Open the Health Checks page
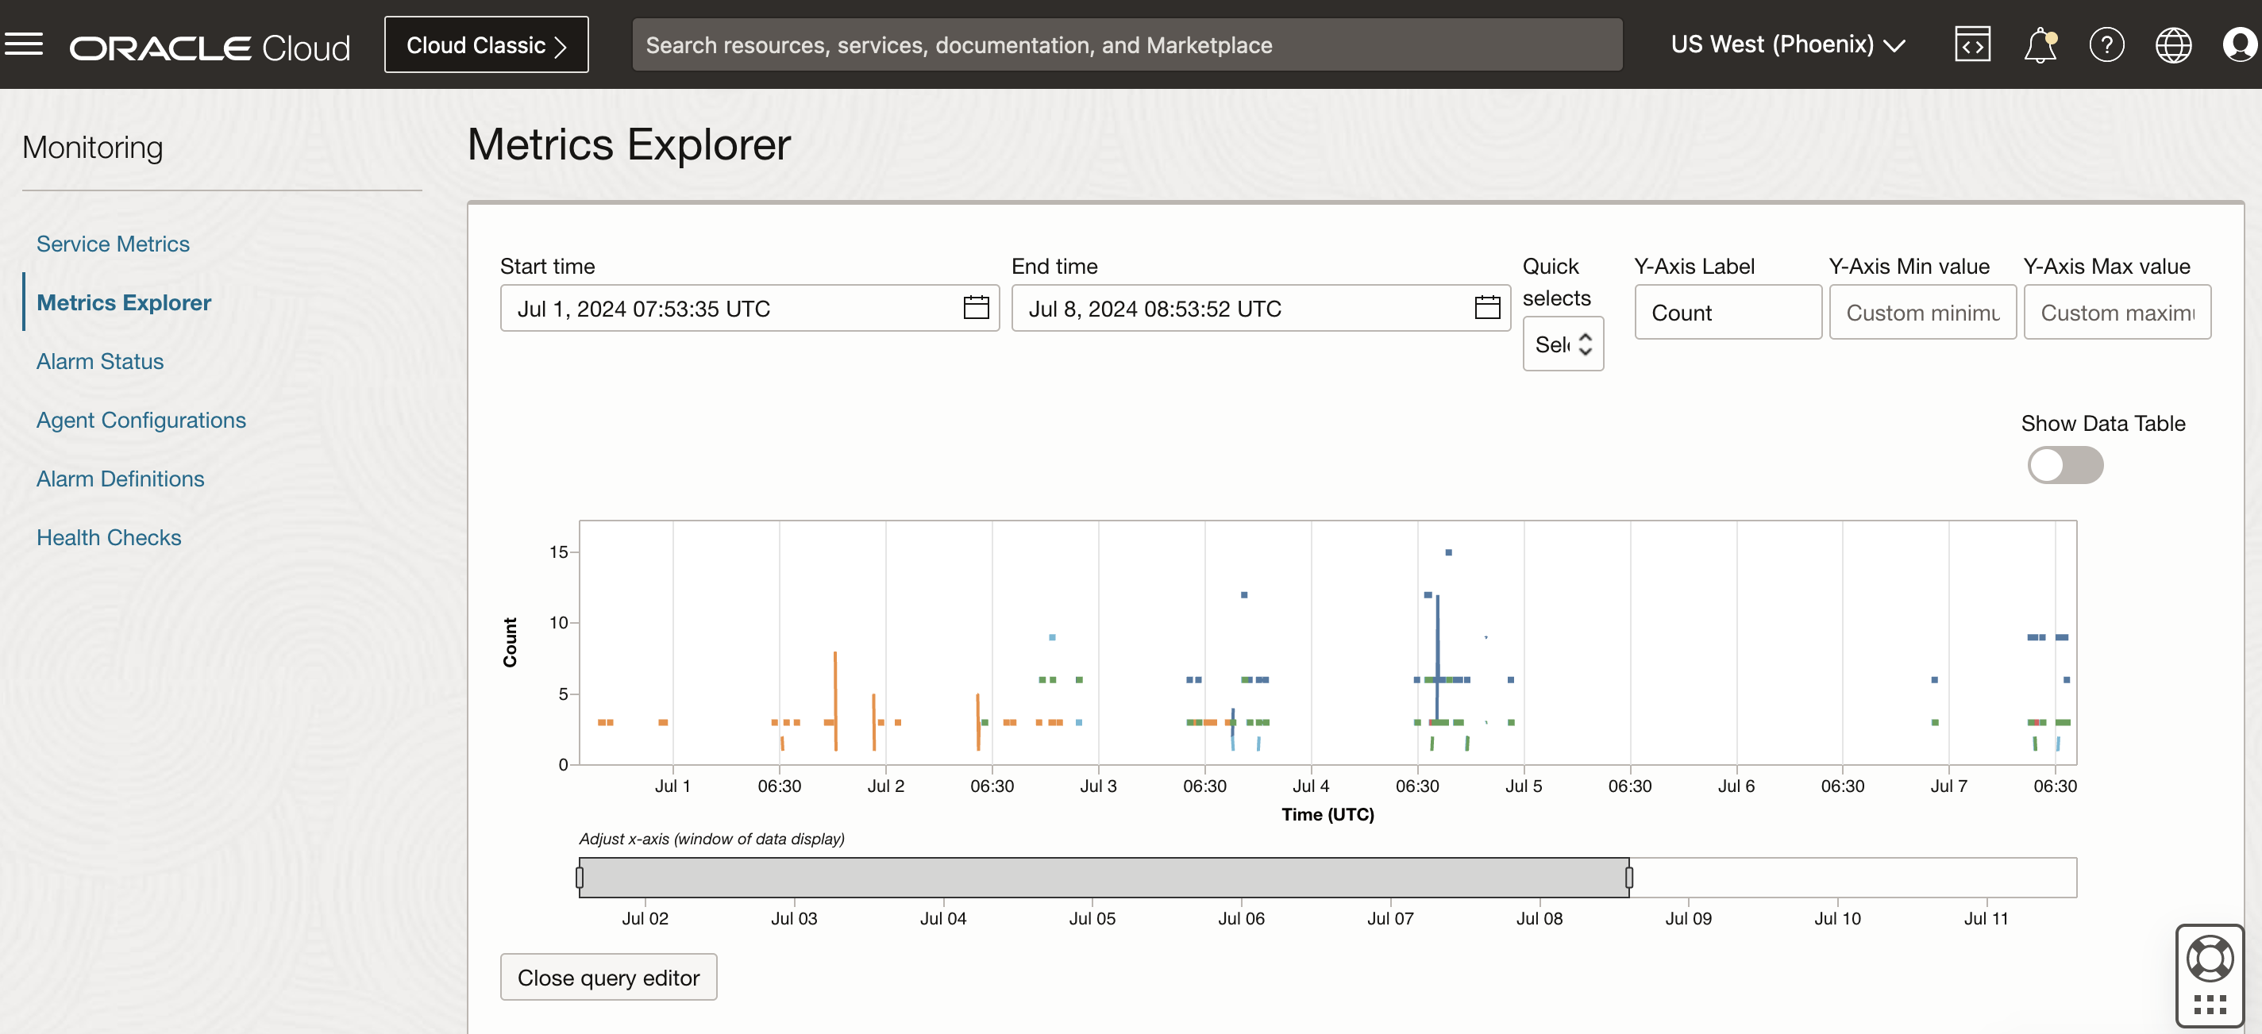2262x1034 pixels. [108, 537]
